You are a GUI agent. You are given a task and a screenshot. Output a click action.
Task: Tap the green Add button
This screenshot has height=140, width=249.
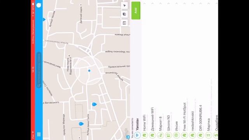136,10
